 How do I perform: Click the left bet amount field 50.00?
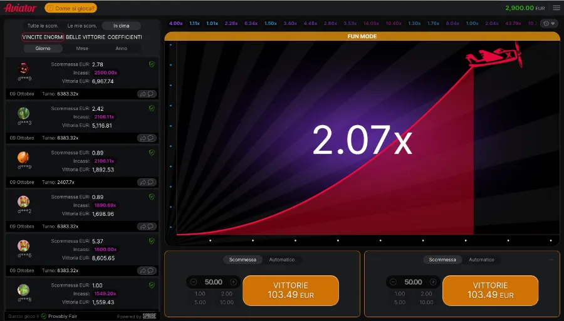click(213, 282)
